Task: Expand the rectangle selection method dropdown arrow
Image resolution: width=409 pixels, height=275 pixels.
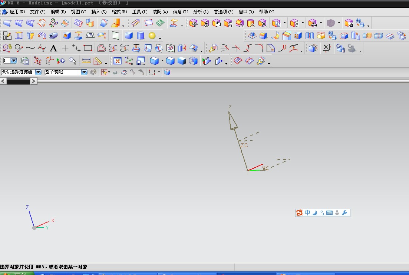Action: (159, 72)
